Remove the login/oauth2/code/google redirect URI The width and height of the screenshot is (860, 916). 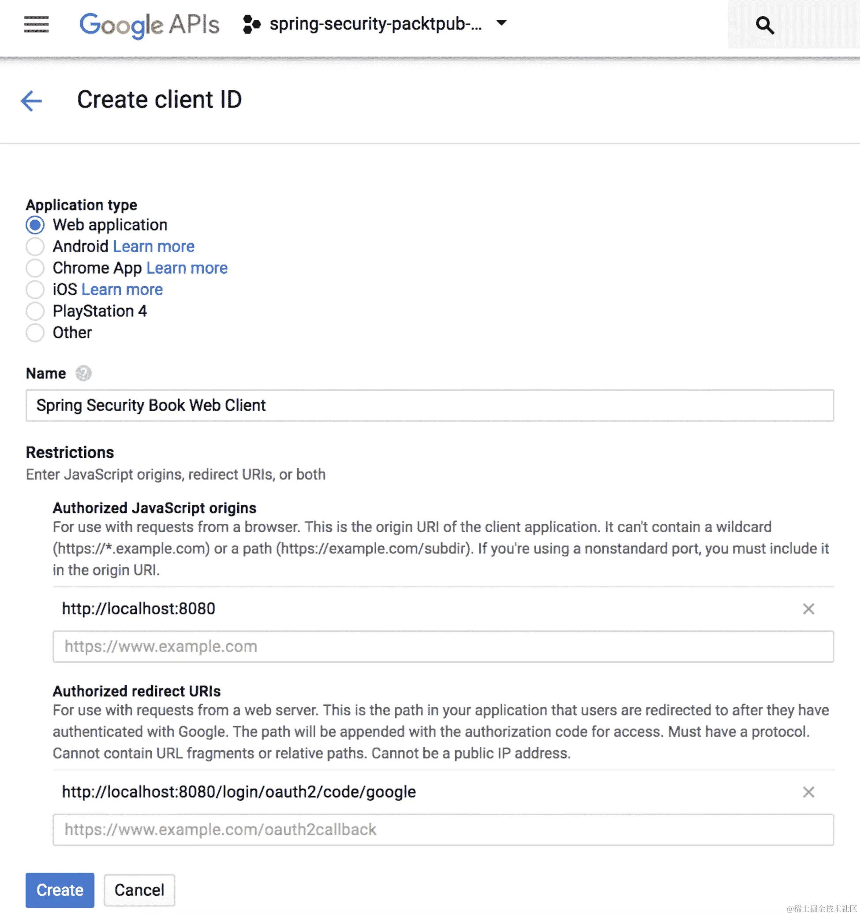coord(808,792)
